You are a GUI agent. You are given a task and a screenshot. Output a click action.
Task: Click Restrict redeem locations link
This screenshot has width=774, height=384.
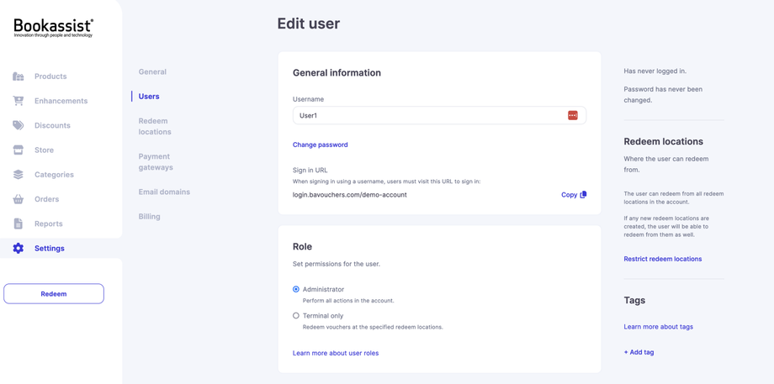663,259
